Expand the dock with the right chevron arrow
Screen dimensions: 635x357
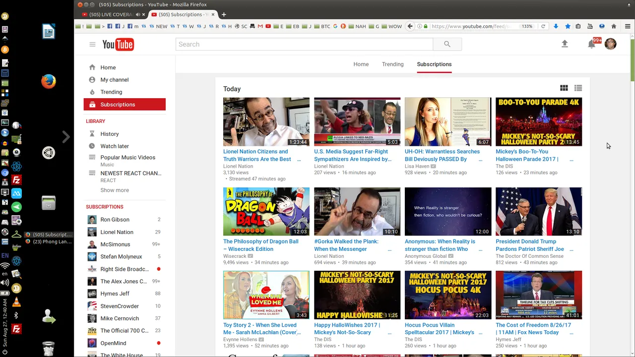click(66, 137)
